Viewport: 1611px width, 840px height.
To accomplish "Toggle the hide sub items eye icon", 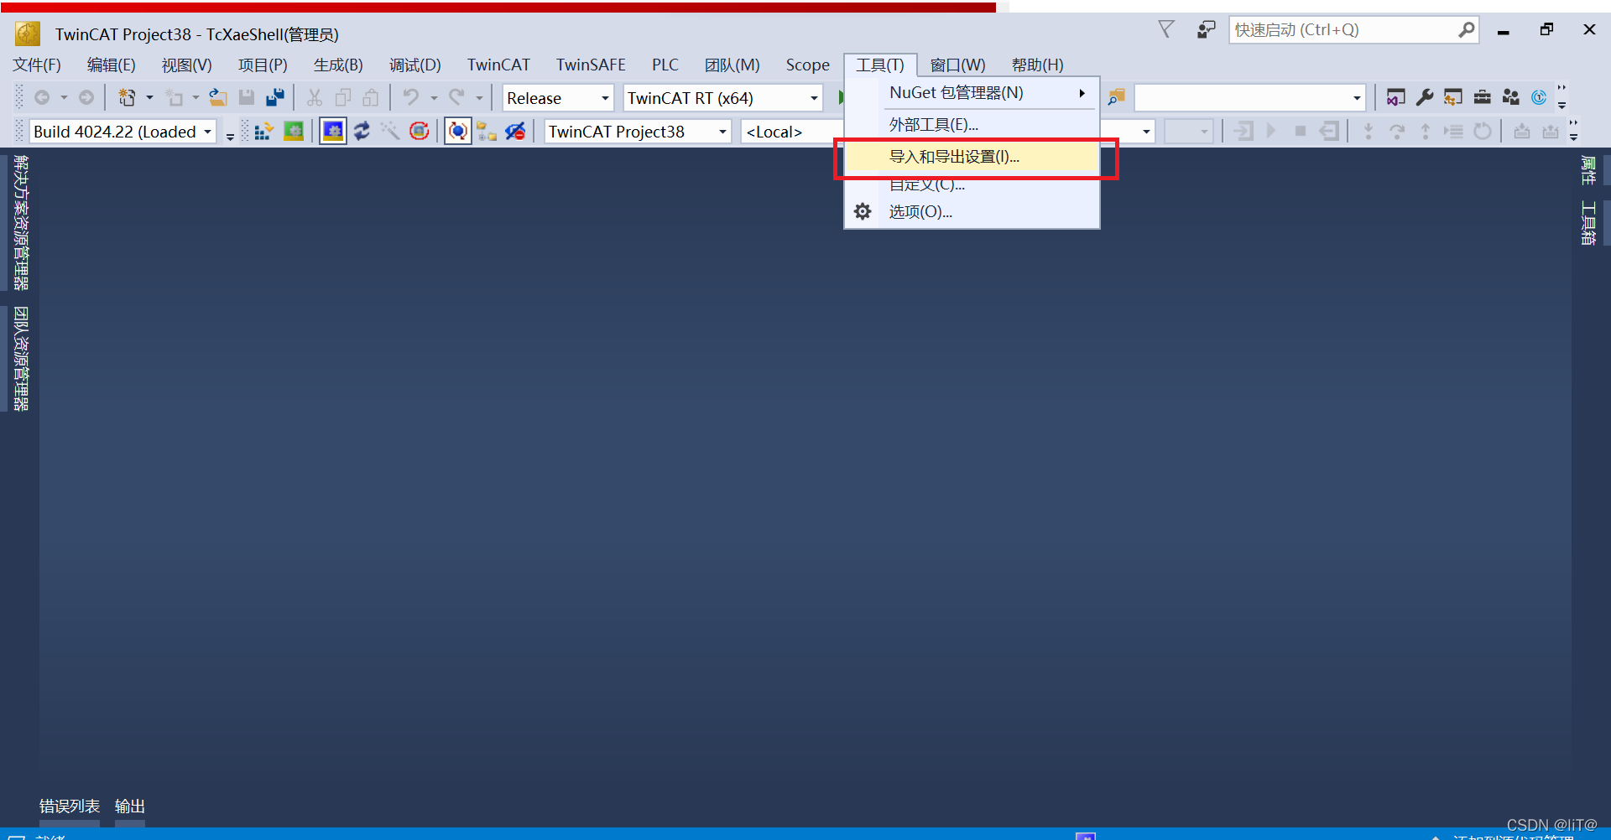I will tap(515, 132).
